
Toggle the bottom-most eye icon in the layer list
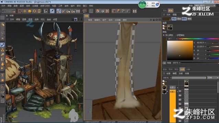tap(180, 121)
